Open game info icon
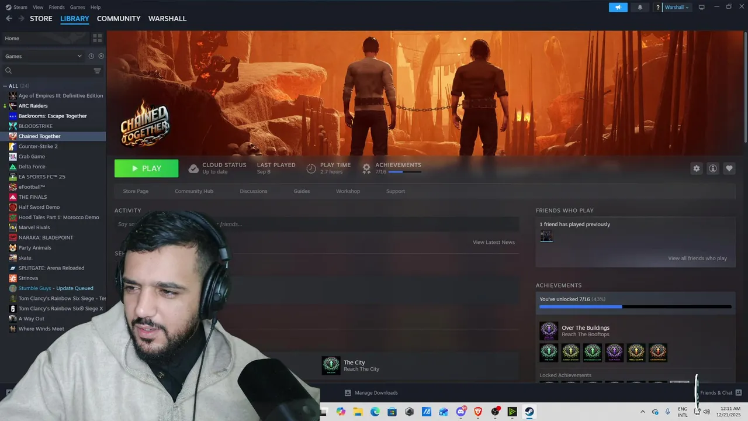748x421 pixels. pos(713,168)
